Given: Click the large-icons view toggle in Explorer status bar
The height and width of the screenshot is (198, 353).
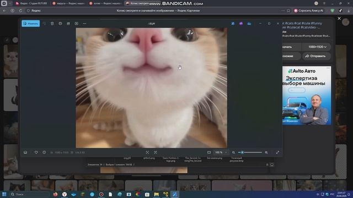Looking at the screenshot, I should 272,165.
